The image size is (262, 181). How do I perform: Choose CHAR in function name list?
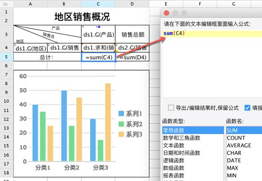point(244,153)
